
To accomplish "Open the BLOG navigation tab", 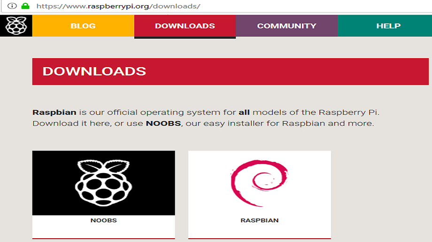I will [83, 26].
